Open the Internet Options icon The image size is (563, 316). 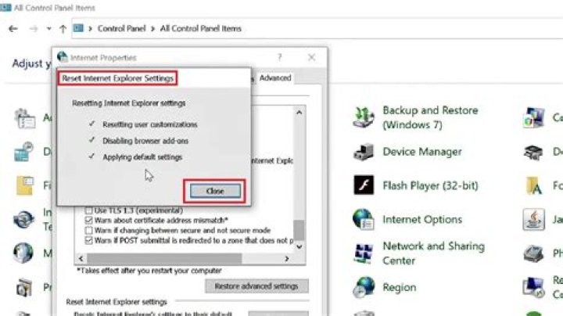(364, 220)
